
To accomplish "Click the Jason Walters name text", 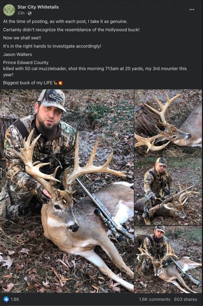I will point(18,55).
